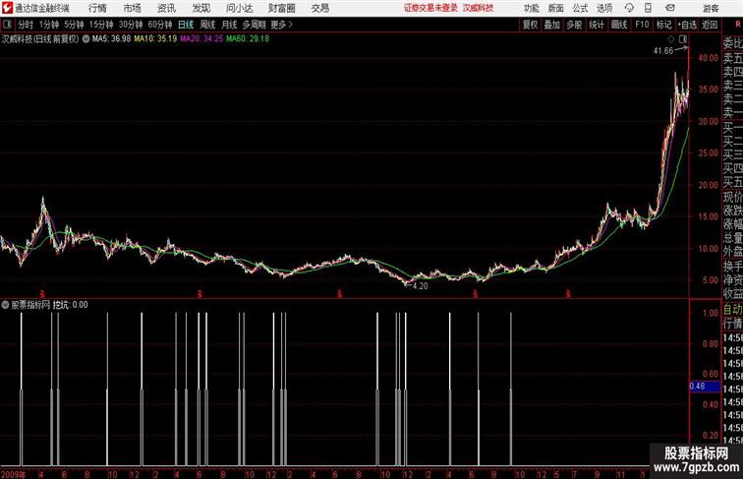Select the 周线 weekly period tab
Image resolution: width=743 pixels, height=479 pixels.
coord(207,25)
